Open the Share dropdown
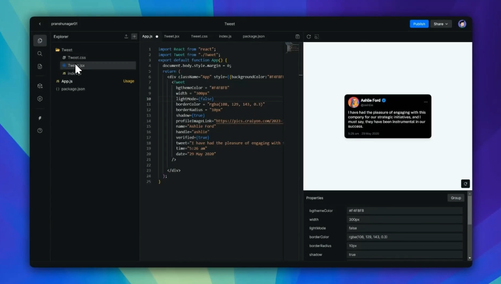501x284 pixels. point(441,24)
